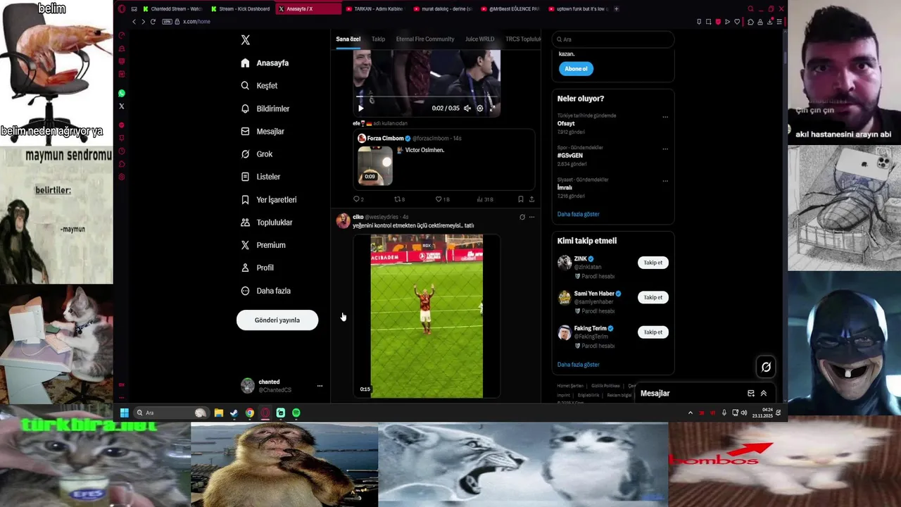Click the Gönderi yayınla button
The height and width of the screenshot is (507, 901).
pos(277,320)
